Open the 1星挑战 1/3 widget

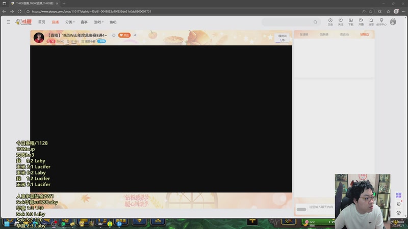[x=282, y=38]
